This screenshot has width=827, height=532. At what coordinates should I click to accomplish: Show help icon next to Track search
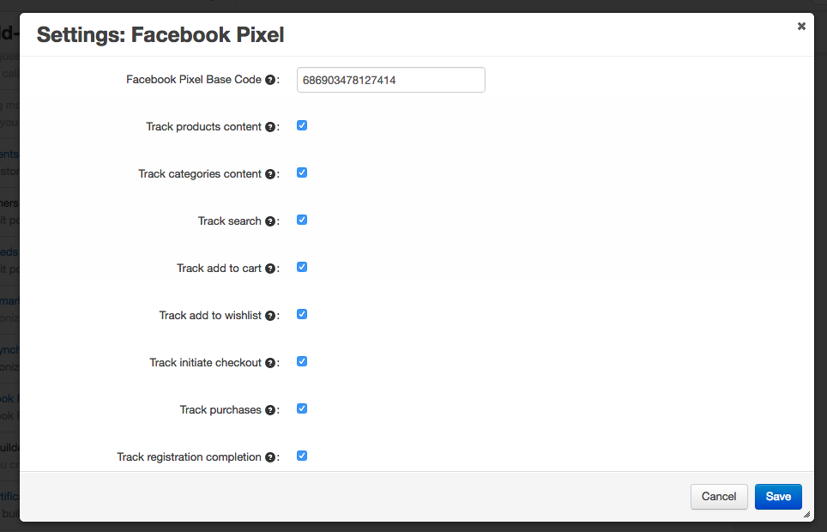(x=270, y=221)
